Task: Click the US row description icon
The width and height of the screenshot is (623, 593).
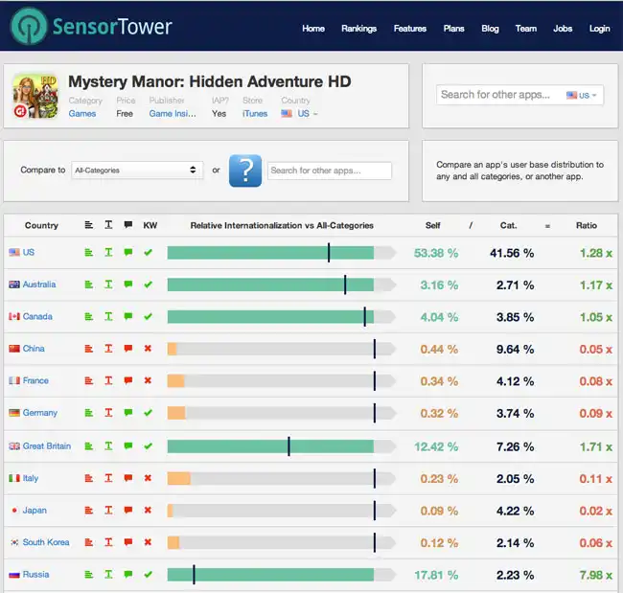Action: [x=88, y=252]
